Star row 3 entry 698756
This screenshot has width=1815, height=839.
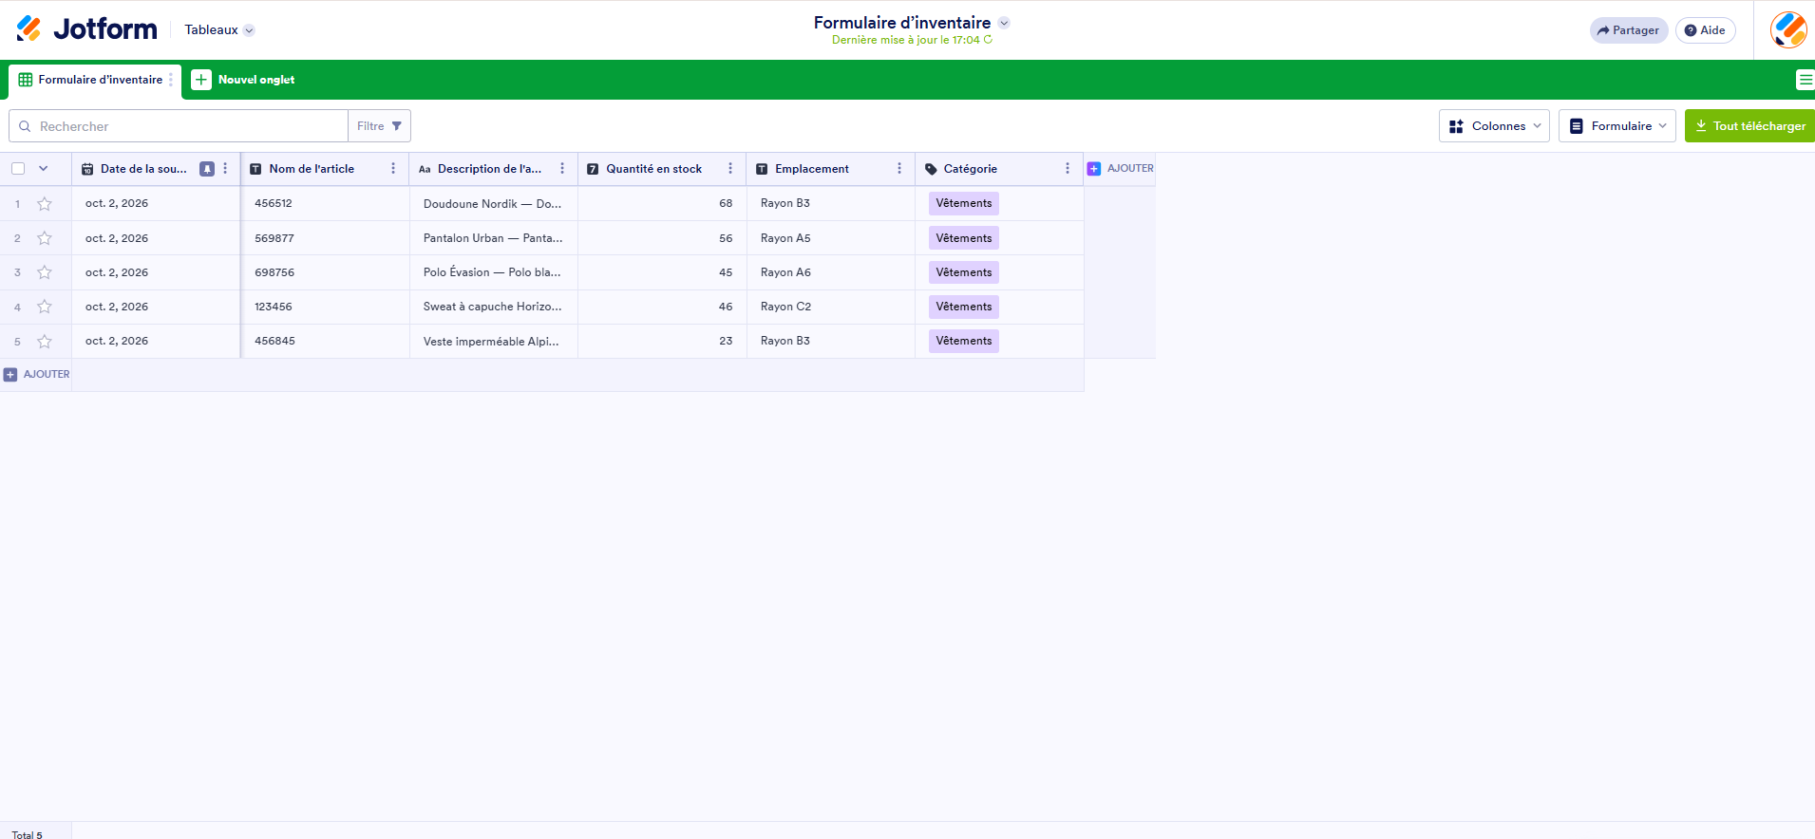point(45,272)
